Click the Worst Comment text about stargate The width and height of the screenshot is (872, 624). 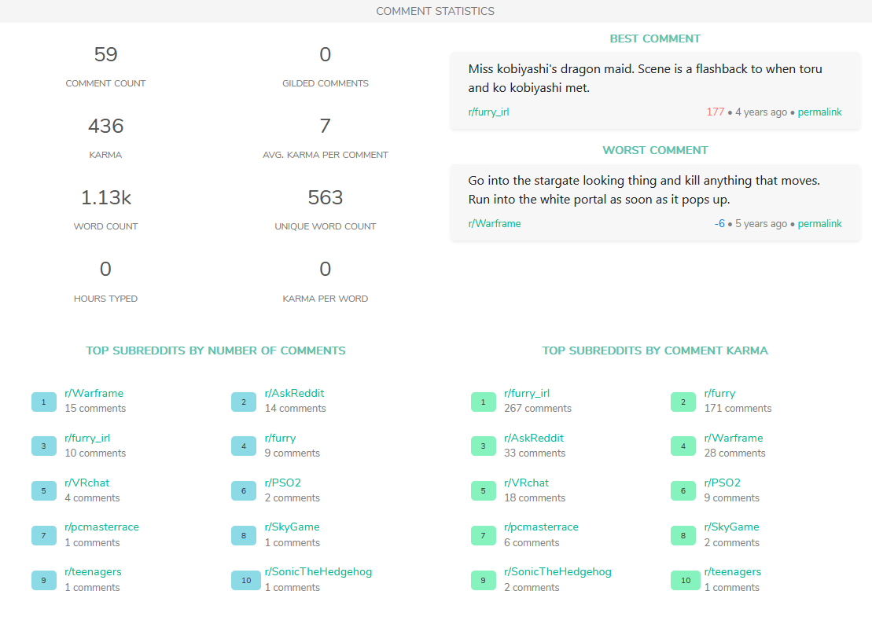(644, 190)
